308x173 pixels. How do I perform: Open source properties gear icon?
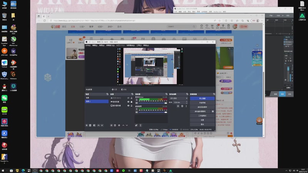coord(119,125)
